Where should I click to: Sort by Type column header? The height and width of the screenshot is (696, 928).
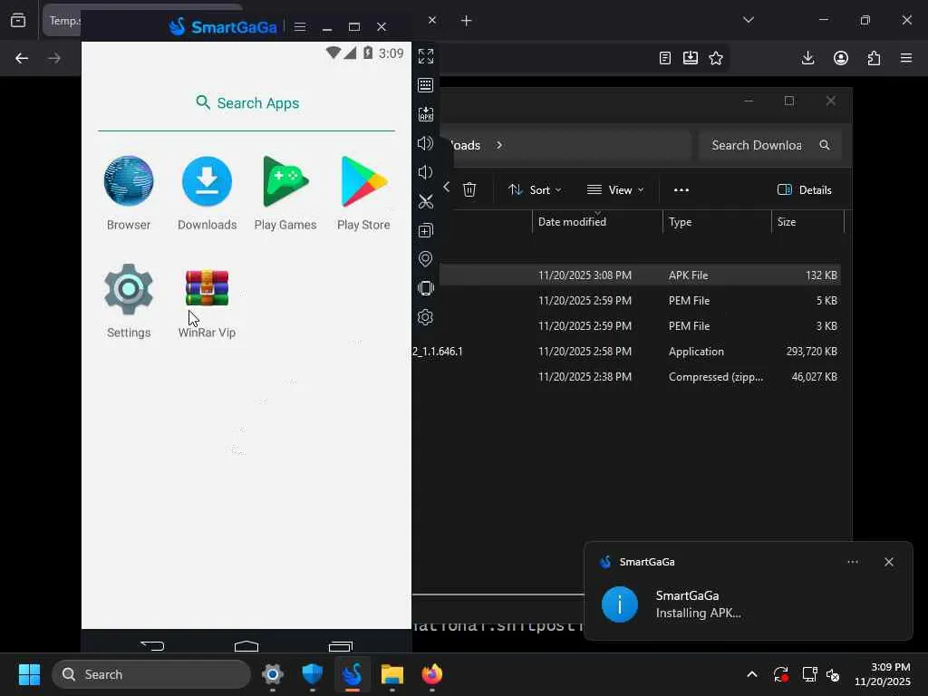(x=717, y=222)
